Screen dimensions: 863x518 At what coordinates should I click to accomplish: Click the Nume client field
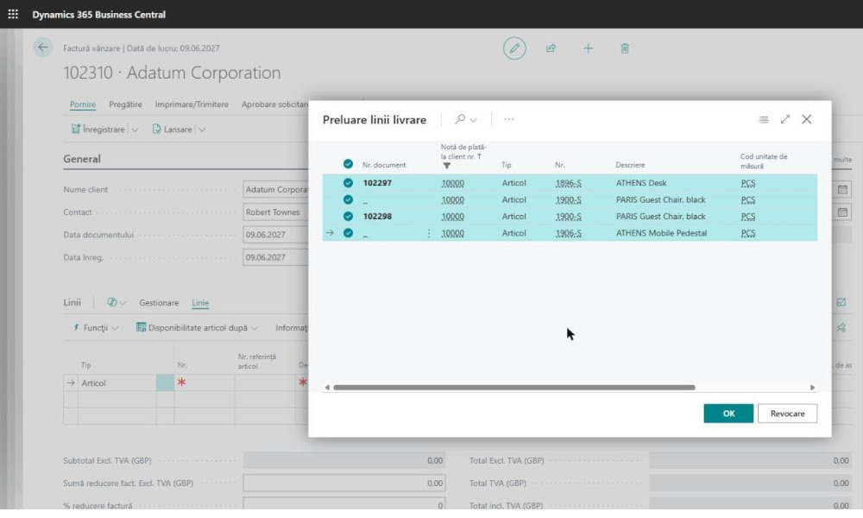pyautogui.click(x=275, y=190)
